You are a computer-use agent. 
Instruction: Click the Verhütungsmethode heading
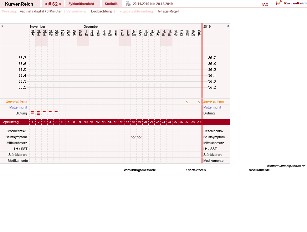[140, 170]
